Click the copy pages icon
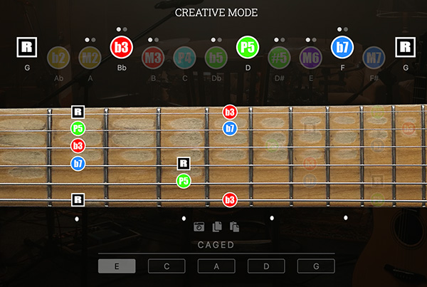 (x=217, y=226)
